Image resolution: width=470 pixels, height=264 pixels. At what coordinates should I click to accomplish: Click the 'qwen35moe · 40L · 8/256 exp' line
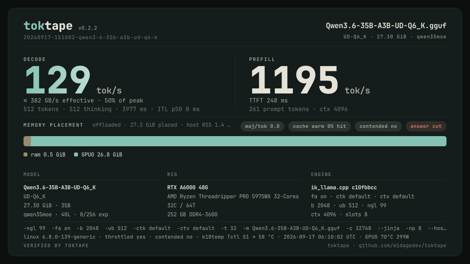point(66,214)
